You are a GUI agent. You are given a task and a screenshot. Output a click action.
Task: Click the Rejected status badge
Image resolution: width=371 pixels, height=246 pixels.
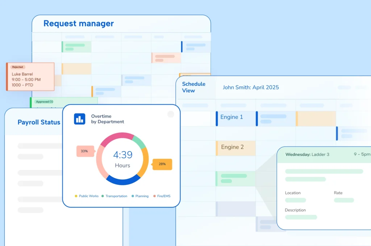click(17, 67)
